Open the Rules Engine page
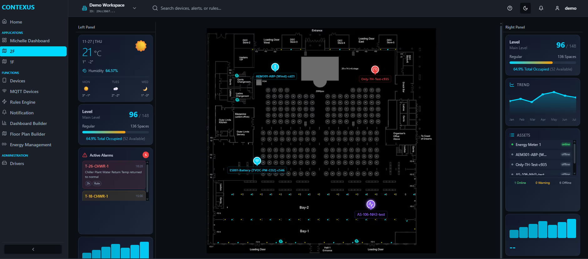The image size is (588, 259). (23, 102)
